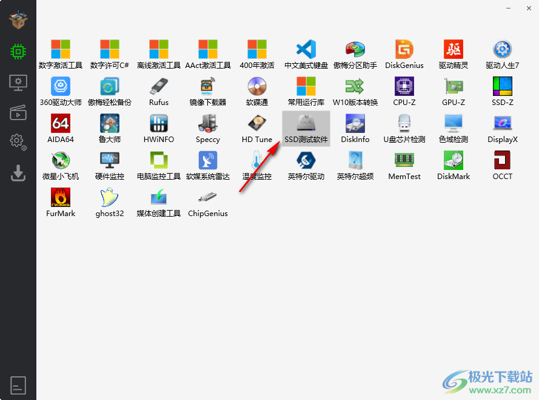Close the toolbox window
This screenshot has height=400, width=539.
pyautogui.click(x=529, y=8)
